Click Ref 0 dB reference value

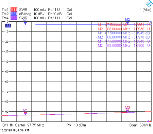(55, 14)
